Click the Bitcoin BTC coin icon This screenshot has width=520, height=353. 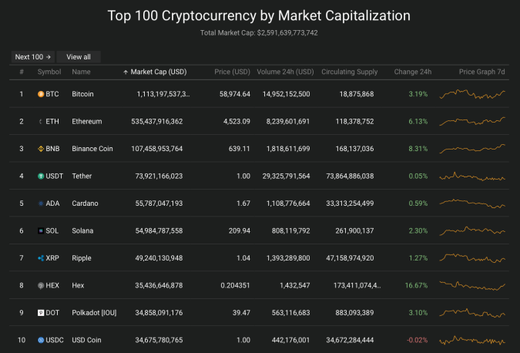[x=41, y=94]
